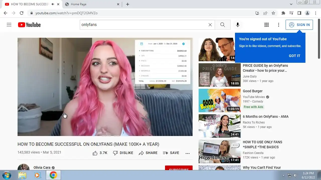Open Windows Media Player from taskbar
Screen dimensions: 321x180
[x=37, y=175]
